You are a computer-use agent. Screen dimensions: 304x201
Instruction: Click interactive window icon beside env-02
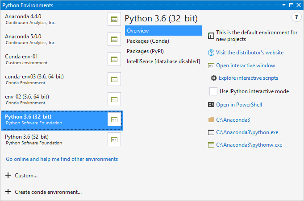[114, 99]
